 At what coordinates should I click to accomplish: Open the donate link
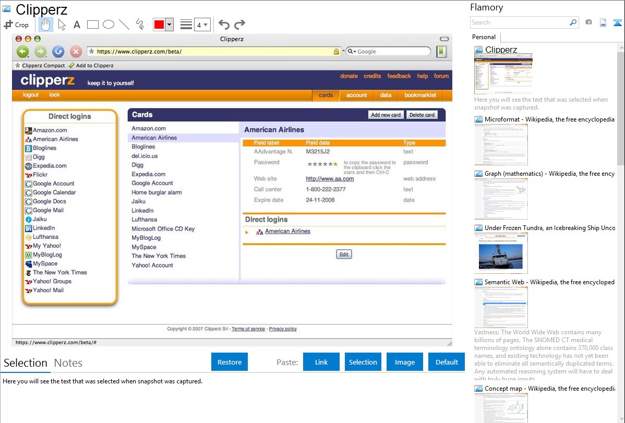pos(349,76)
